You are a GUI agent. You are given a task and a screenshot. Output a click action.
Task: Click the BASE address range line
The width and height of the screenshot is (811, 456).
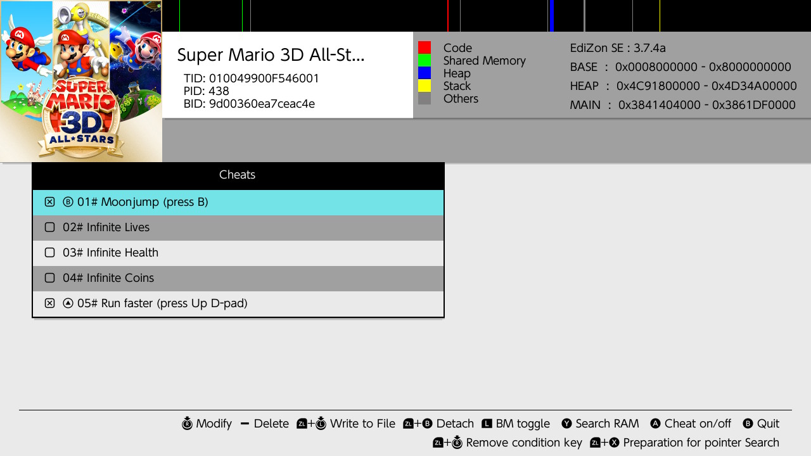pyautogui.click(x=680, y=67)
